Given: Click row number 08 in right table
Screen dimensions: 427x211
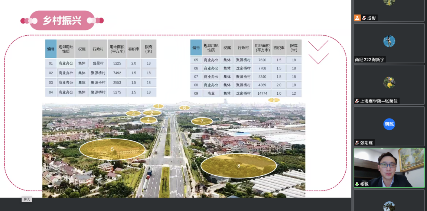Looking at the screenshot, I should coord(196,85).
